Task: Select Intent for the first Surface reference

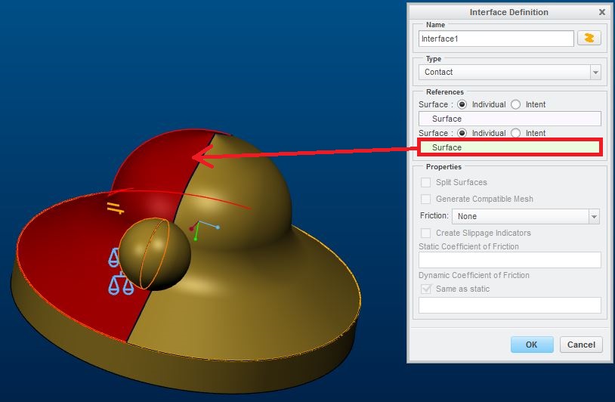Action: pos(516,104)
